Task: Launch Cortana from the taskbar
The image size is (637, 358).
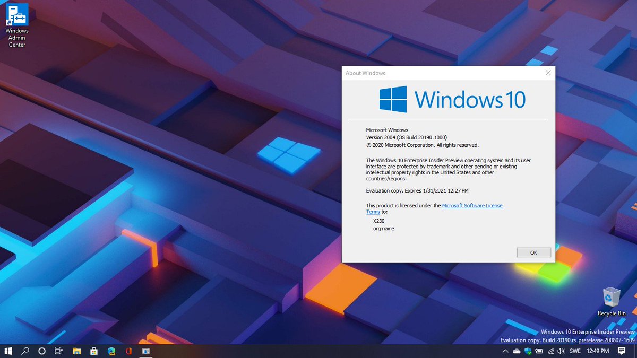Action: (x=42, y=351)
